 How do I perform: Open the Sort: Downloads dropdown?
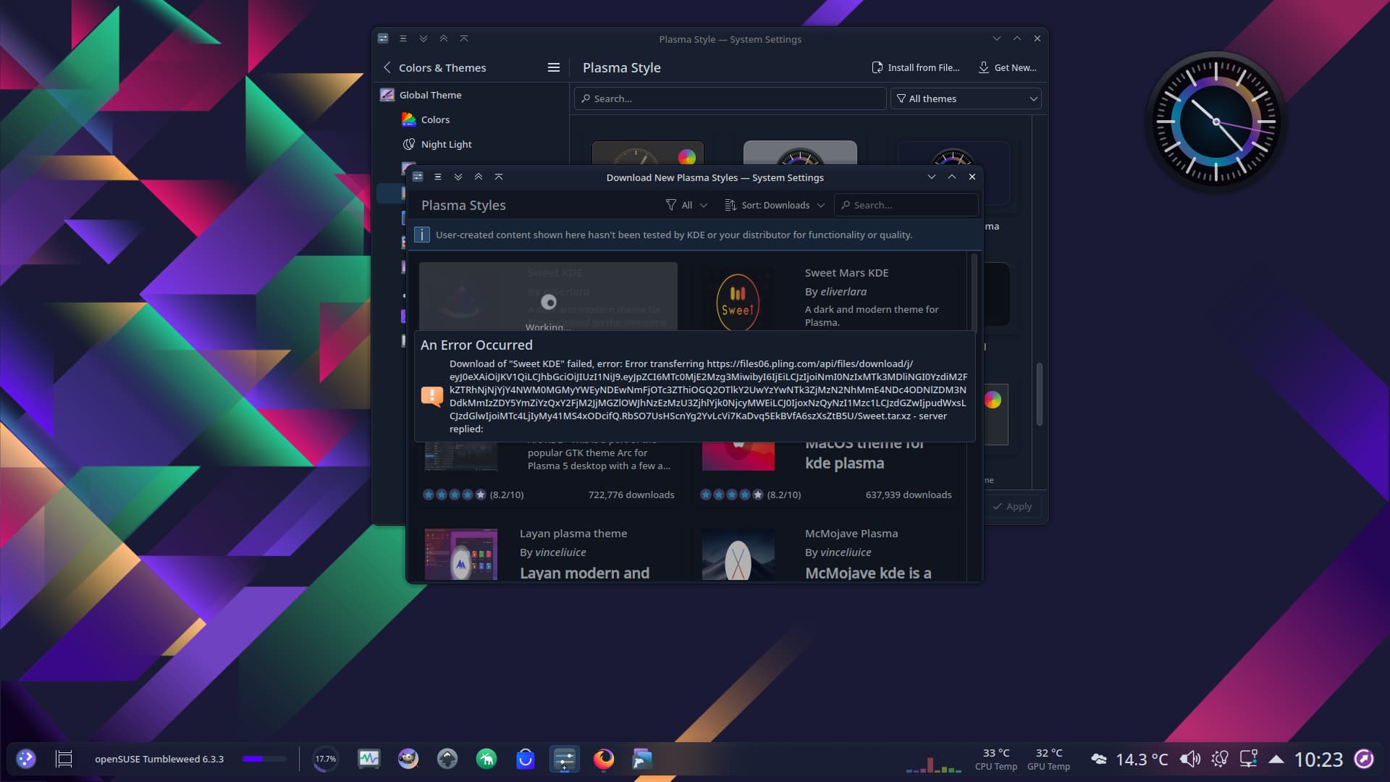pos(775,205)
